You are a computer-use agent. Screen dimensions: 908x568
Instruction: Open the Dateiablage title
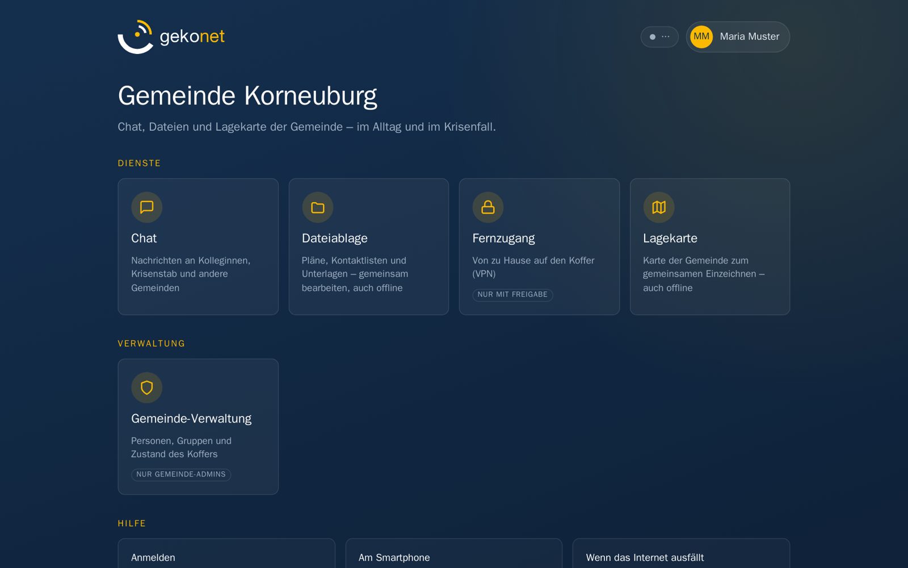(x=335, y=239)
